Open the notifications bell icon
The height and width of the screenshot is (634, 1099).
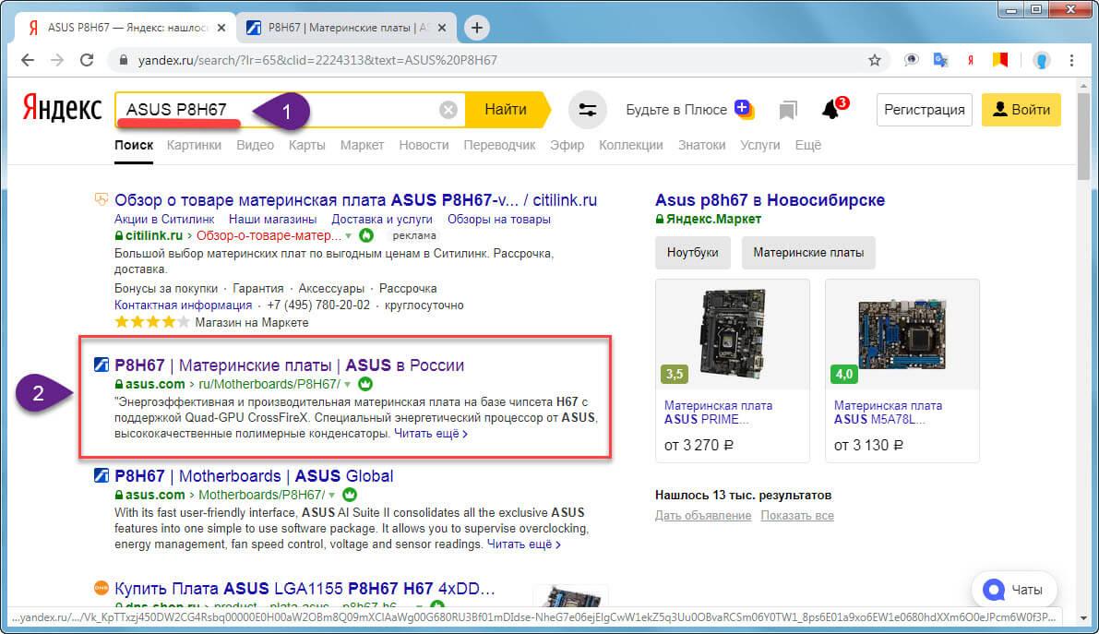pyautogui.click(x=830, y=110)
